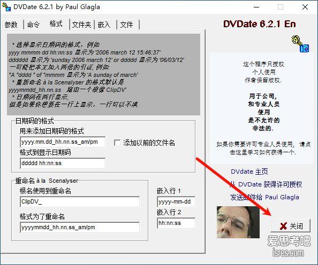The height and width of the screenshot is (265, 318).
Task: Click the ClipDV_ root name field
Action: pos(80,201)
